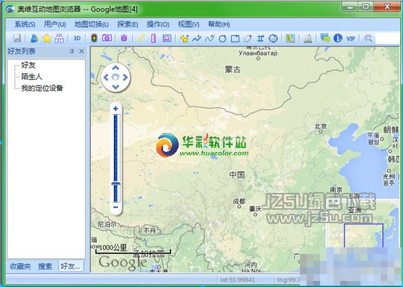Open the user/friend person icon
This screenshot has width=403, height=287.
pyautogui.click(x=34, y=38)
